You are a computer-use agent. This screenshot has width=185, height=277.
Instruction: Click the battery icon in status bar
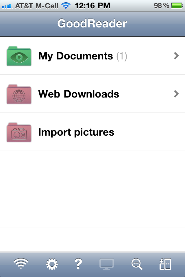click(176, 5)
